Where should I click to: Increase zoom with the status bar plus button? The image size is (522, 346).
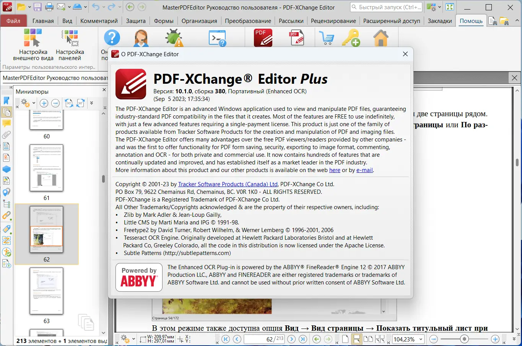[x=495, y=339]
